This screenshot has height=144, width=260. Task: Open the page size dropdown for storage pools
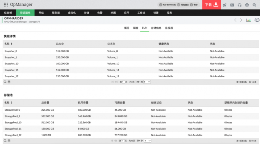[x=147, y=141]
